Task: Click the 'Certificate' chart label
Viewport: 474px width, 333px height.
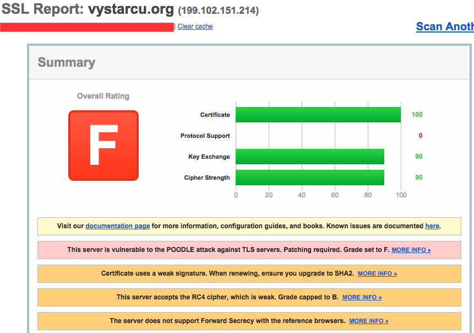Action: (x=215, y=115)
